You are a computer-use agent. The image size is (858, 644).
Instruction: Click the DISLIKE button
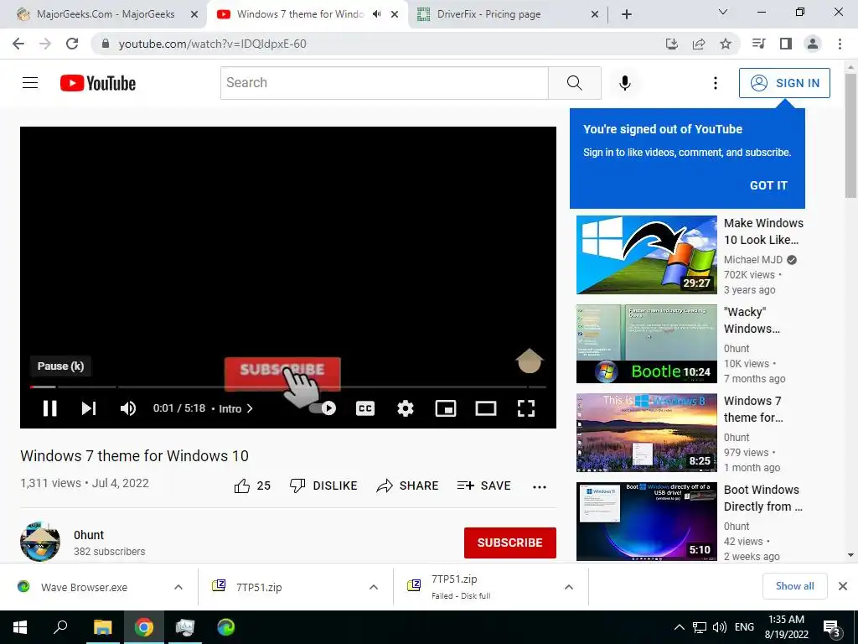point(323,486)
